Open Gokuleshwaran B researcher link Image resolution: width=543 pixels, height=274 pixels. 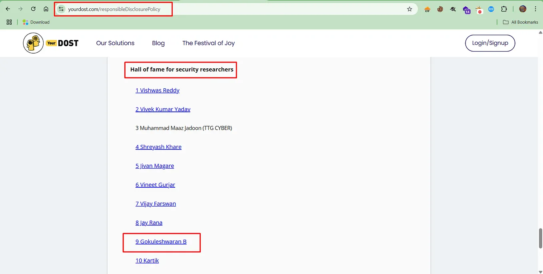[x=161, y=241]
